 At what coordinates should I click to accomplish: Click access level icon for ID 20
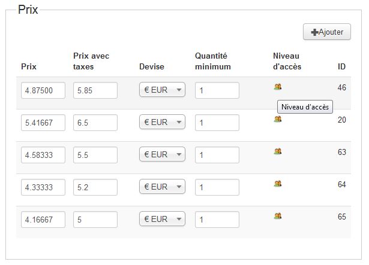[278, 119]
